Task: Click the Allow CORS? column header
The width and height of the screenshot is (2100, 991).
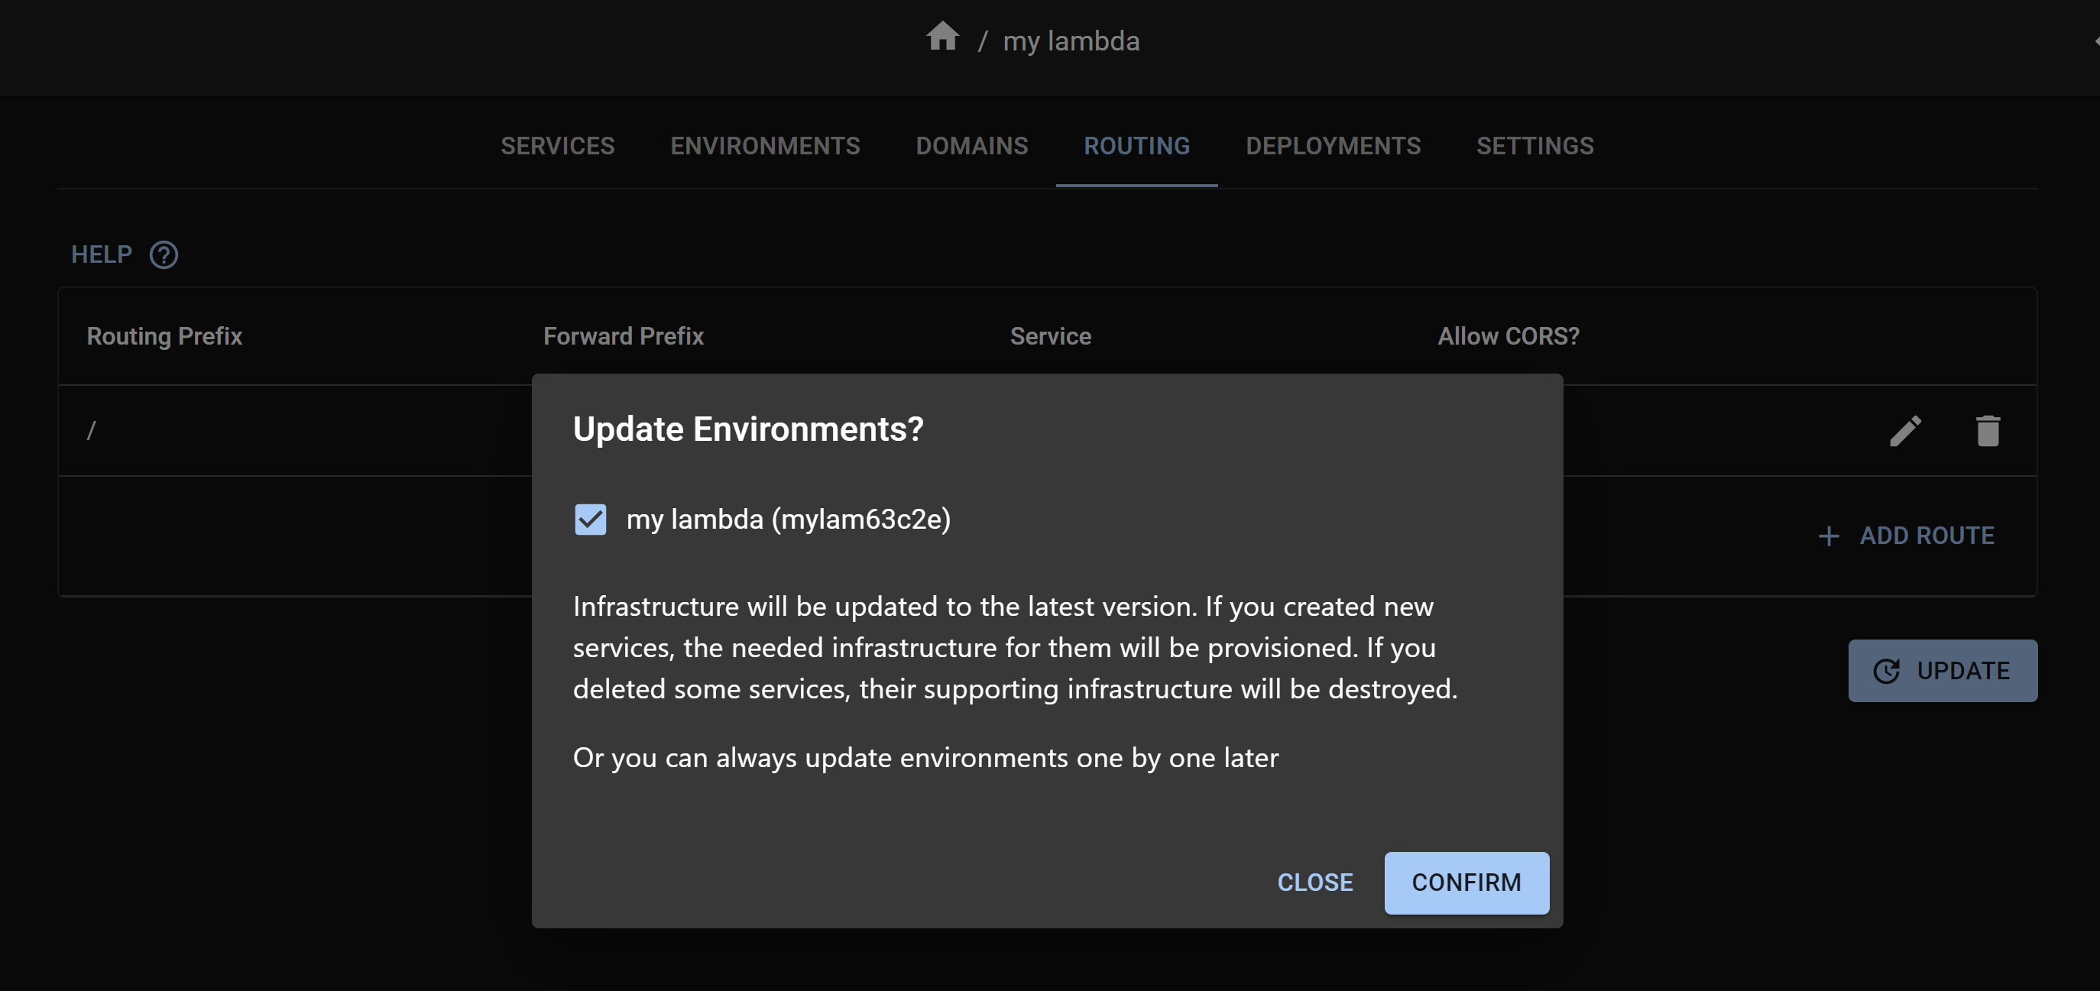Action: [x=1509, y=335]
